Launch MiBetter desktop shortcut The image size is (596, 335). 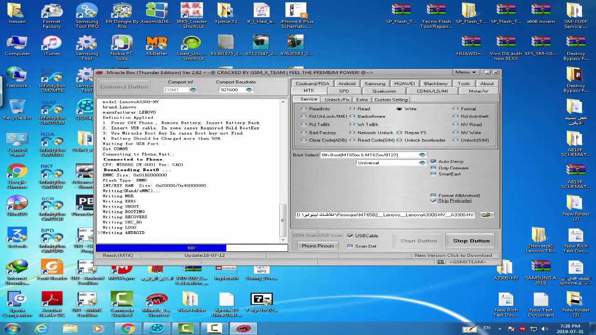coord(156,46)
